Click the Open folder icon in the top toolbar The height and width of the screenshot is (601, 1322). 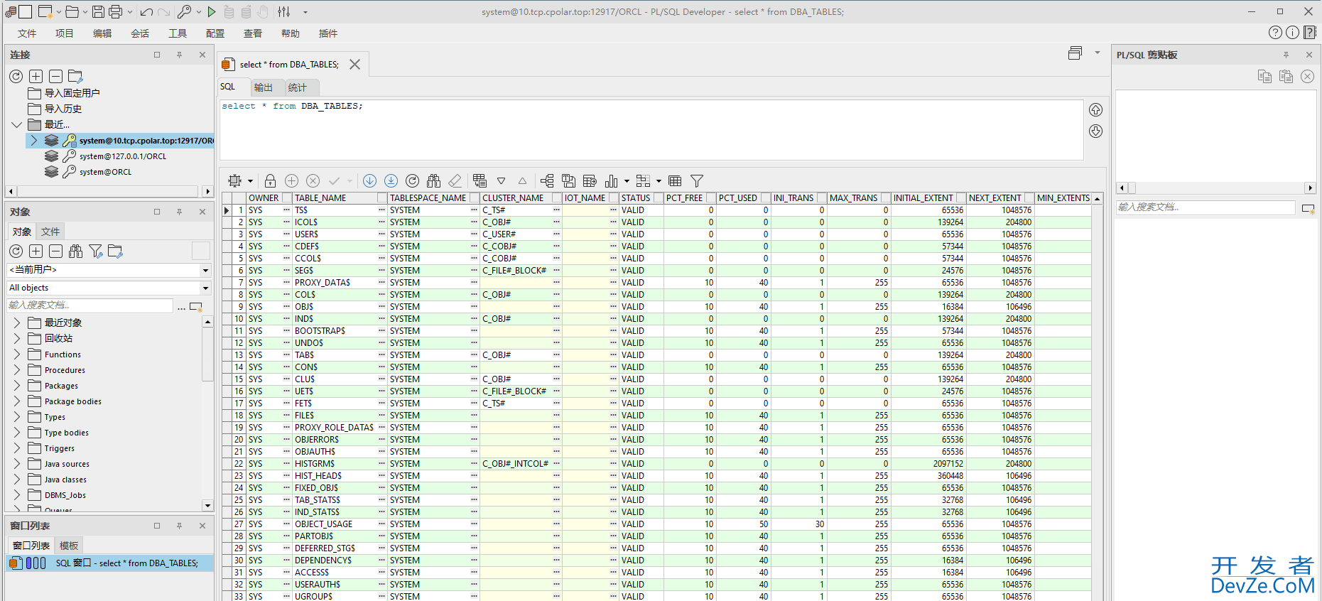(x=72, y=11)
